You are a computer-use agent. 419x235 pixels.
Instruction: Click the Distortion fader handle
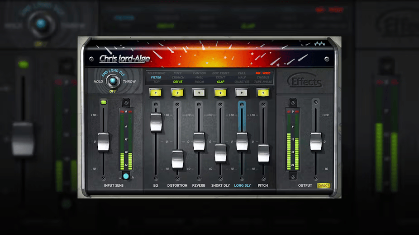coord(177,159)
